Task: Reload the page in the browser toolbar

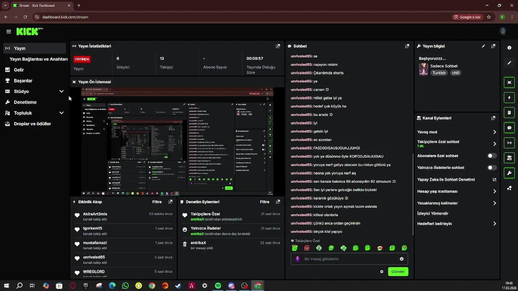Action: [25, 17]
